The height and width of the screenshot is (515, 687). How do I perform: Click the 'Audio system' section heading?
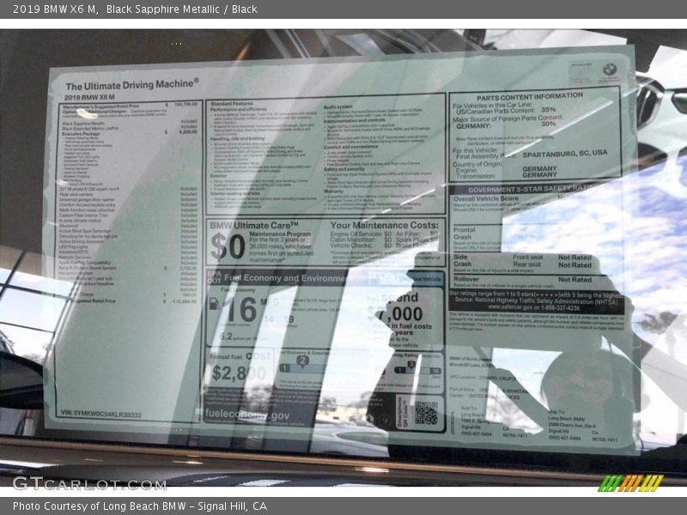(337, 106)
